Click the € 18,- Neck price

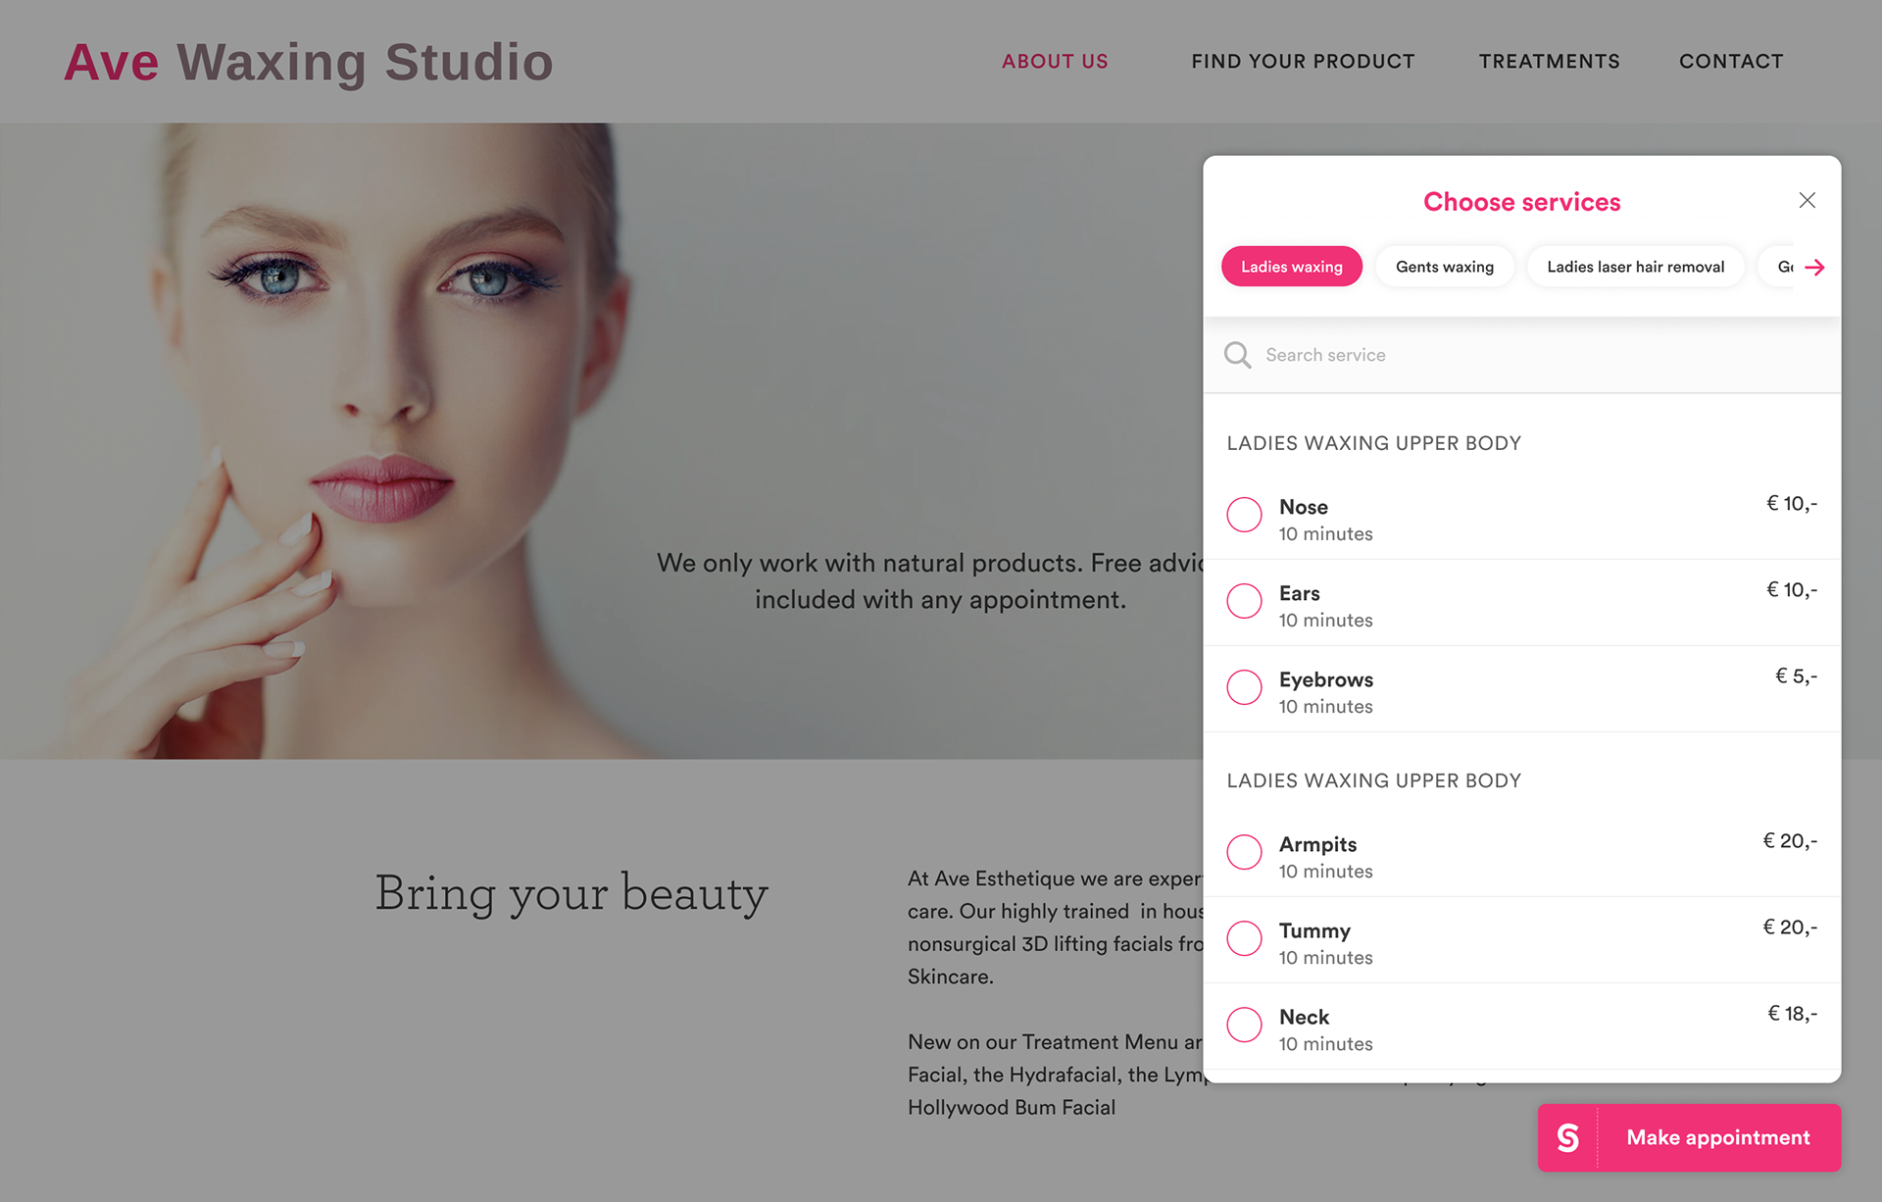coord(1792,1013)
